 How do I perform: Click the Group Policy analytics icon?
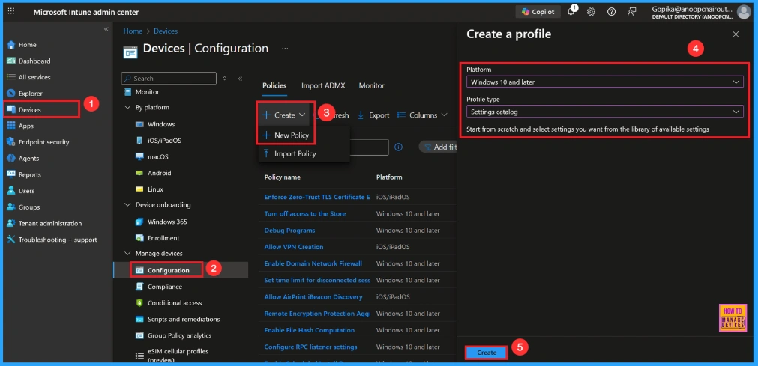[139, 335]
